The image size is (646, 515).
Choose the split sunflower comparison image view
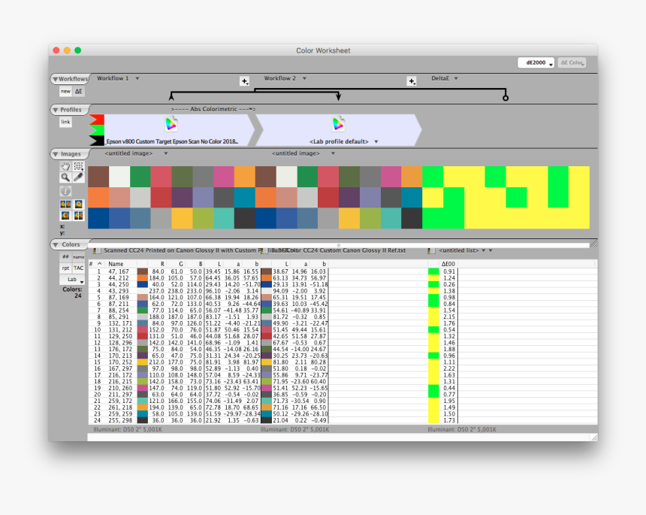tap(78, 215)
